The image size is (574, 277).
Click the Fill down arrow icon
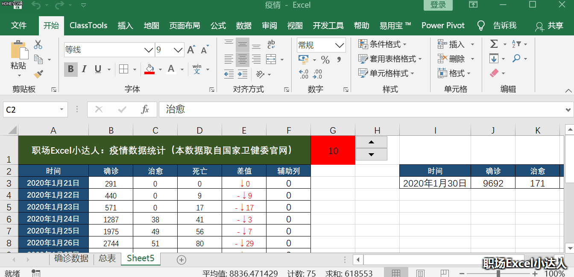click(x=494, y=58)
